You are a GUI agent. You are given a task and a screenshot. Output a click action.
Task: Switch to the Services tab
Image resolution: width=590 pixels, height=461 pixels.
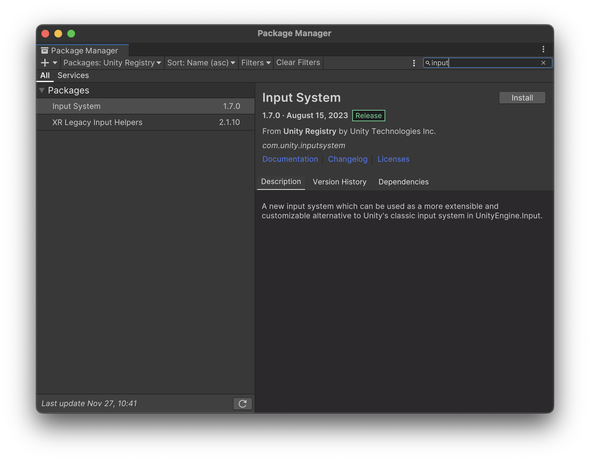click(x=73, y=75)
